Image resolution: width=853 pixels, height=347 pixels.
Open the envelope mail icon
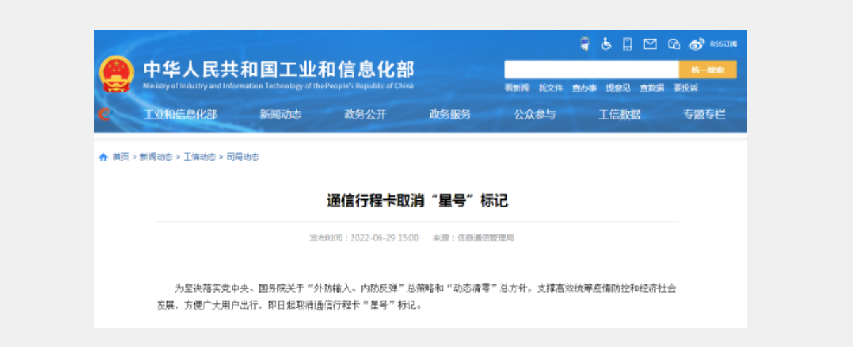pos(650,44)
